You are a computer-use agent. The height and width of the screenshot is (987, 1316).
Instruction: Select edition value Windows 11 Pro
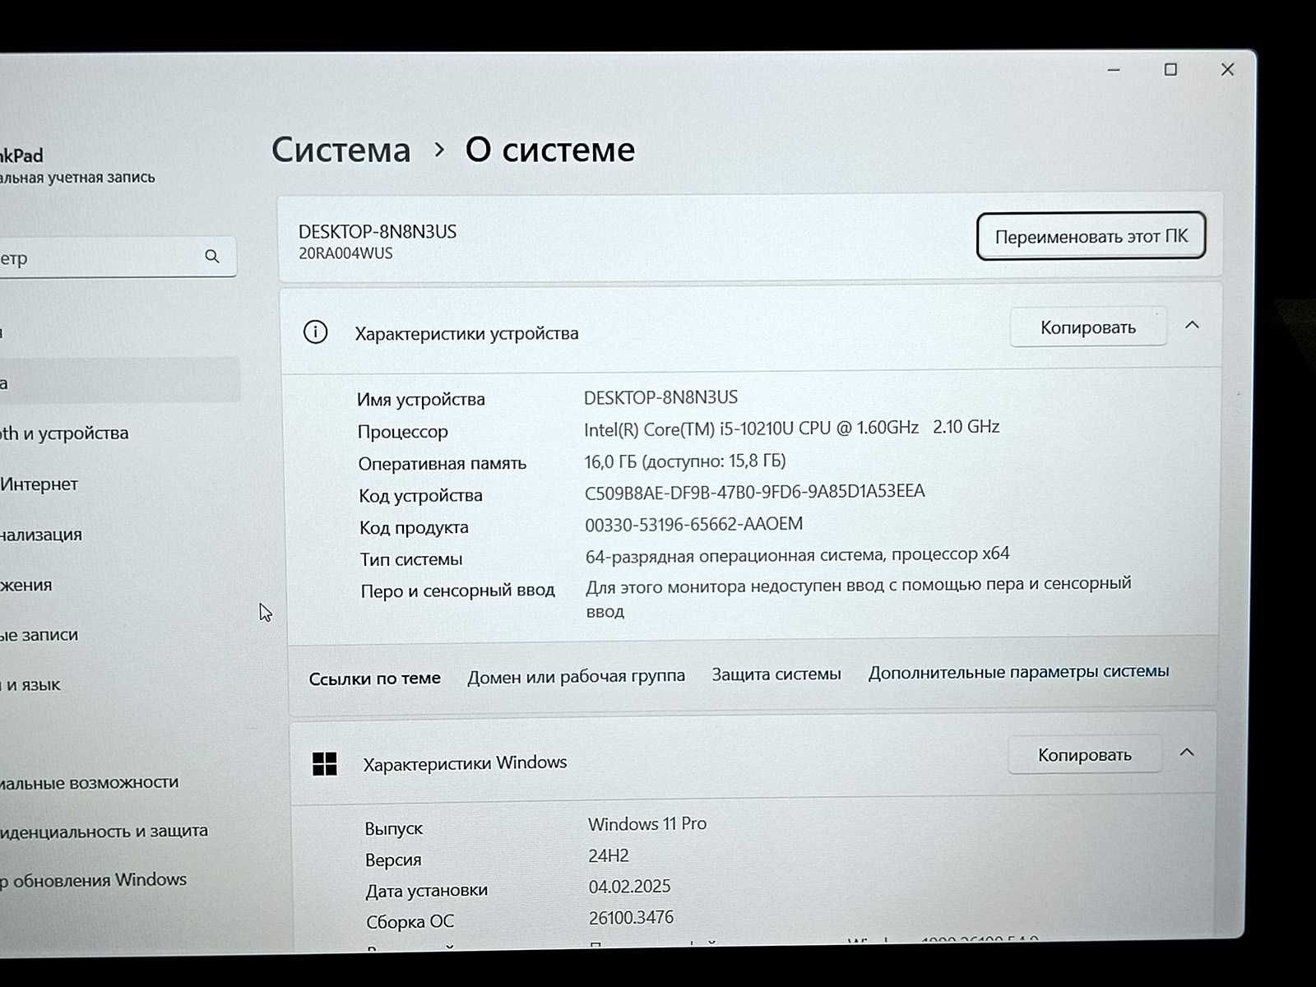click(x=647, y=823)
